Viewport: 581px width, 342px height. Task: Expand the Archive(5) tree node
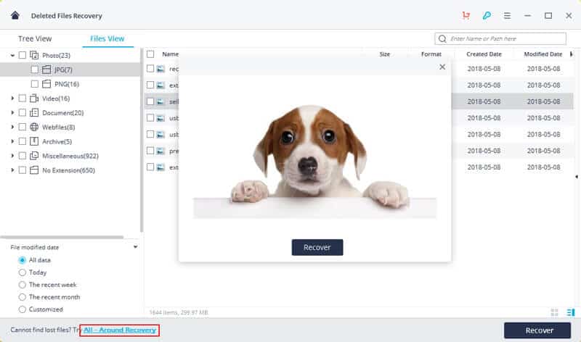[x=12, y=141]
